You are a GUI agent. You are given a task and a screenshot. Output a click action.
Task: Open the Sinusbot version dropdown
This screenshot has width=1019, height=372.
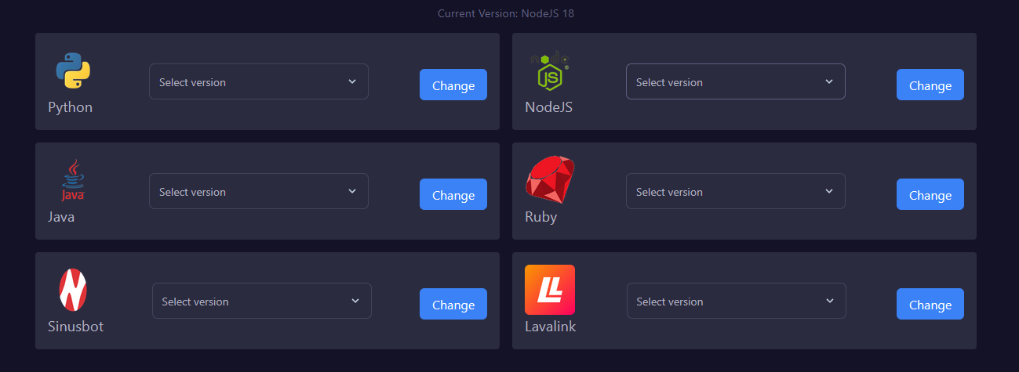click(x=262, y=301)
